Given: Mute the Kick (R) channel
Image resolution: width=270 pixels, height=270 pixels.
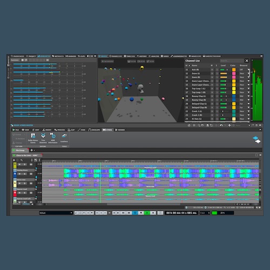Looking at the screenshot, I should (212, 70).
